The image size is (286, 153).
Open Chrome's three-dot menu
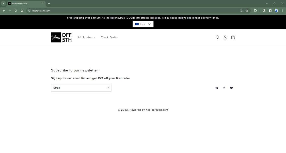[x=282, y=10]
